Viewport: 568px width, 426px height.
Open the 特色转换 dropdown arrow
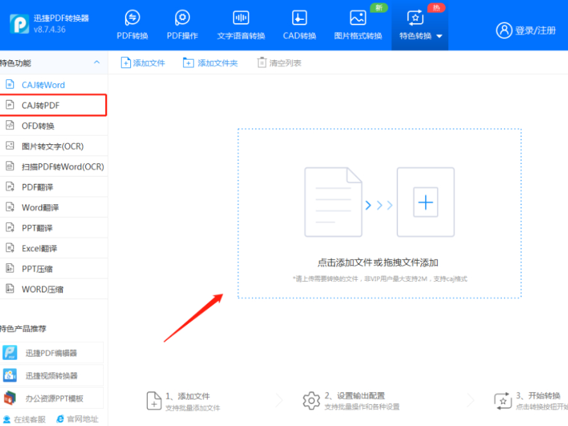click(439, 36)
